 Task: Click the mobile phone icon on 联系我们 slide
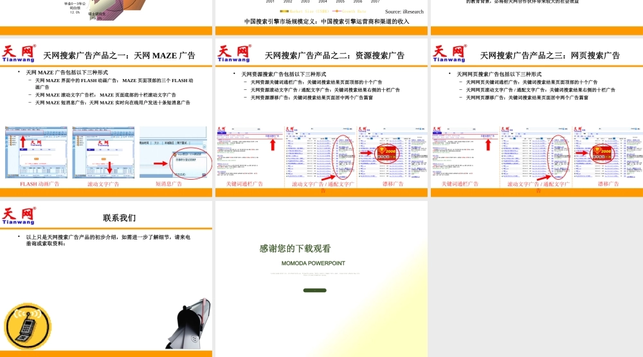[28, 326]
